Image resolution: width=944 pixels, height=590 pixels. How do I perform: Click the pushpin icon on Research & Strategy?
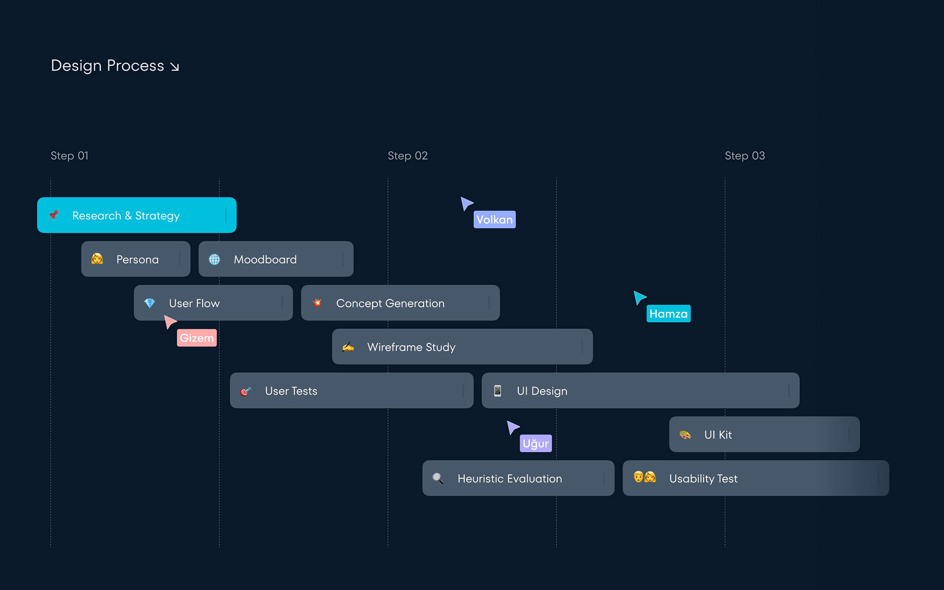pos(54,215)
